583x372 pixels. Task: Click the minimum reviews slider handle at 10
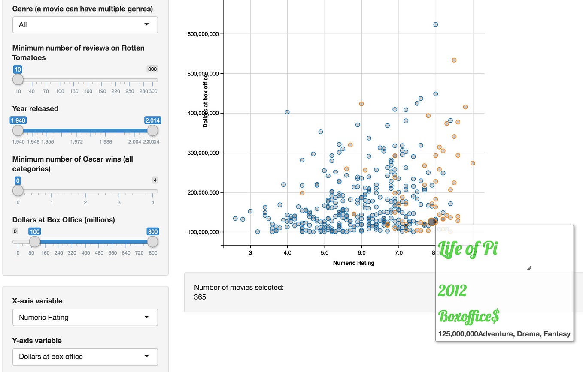tap(18, 79)
